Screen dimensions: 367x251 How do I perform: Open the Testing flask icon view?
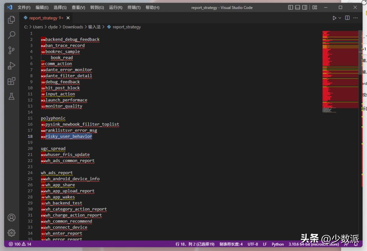tap(11, 96)
